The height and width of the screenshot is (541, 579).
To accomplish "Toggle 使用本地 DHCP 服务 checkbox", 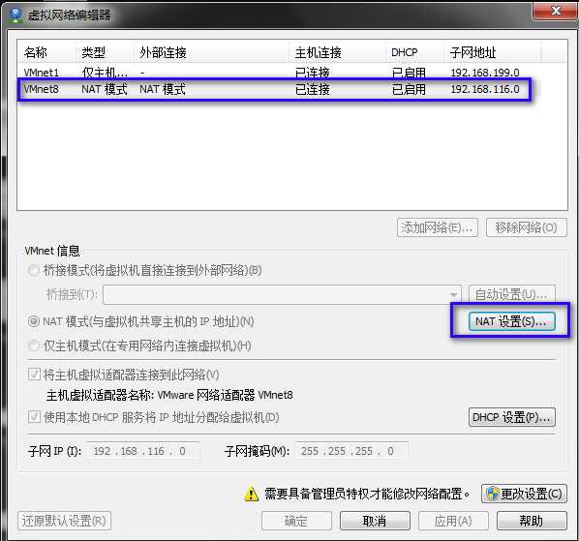I will click(x=34, y=417).
